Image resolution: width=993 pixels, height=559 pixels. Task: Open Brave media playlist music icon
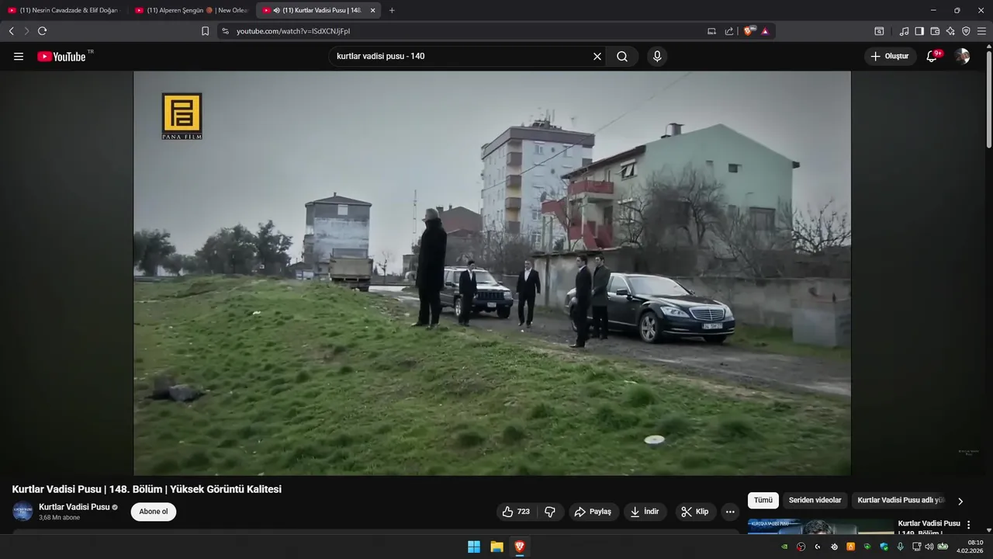pos(904,31)
